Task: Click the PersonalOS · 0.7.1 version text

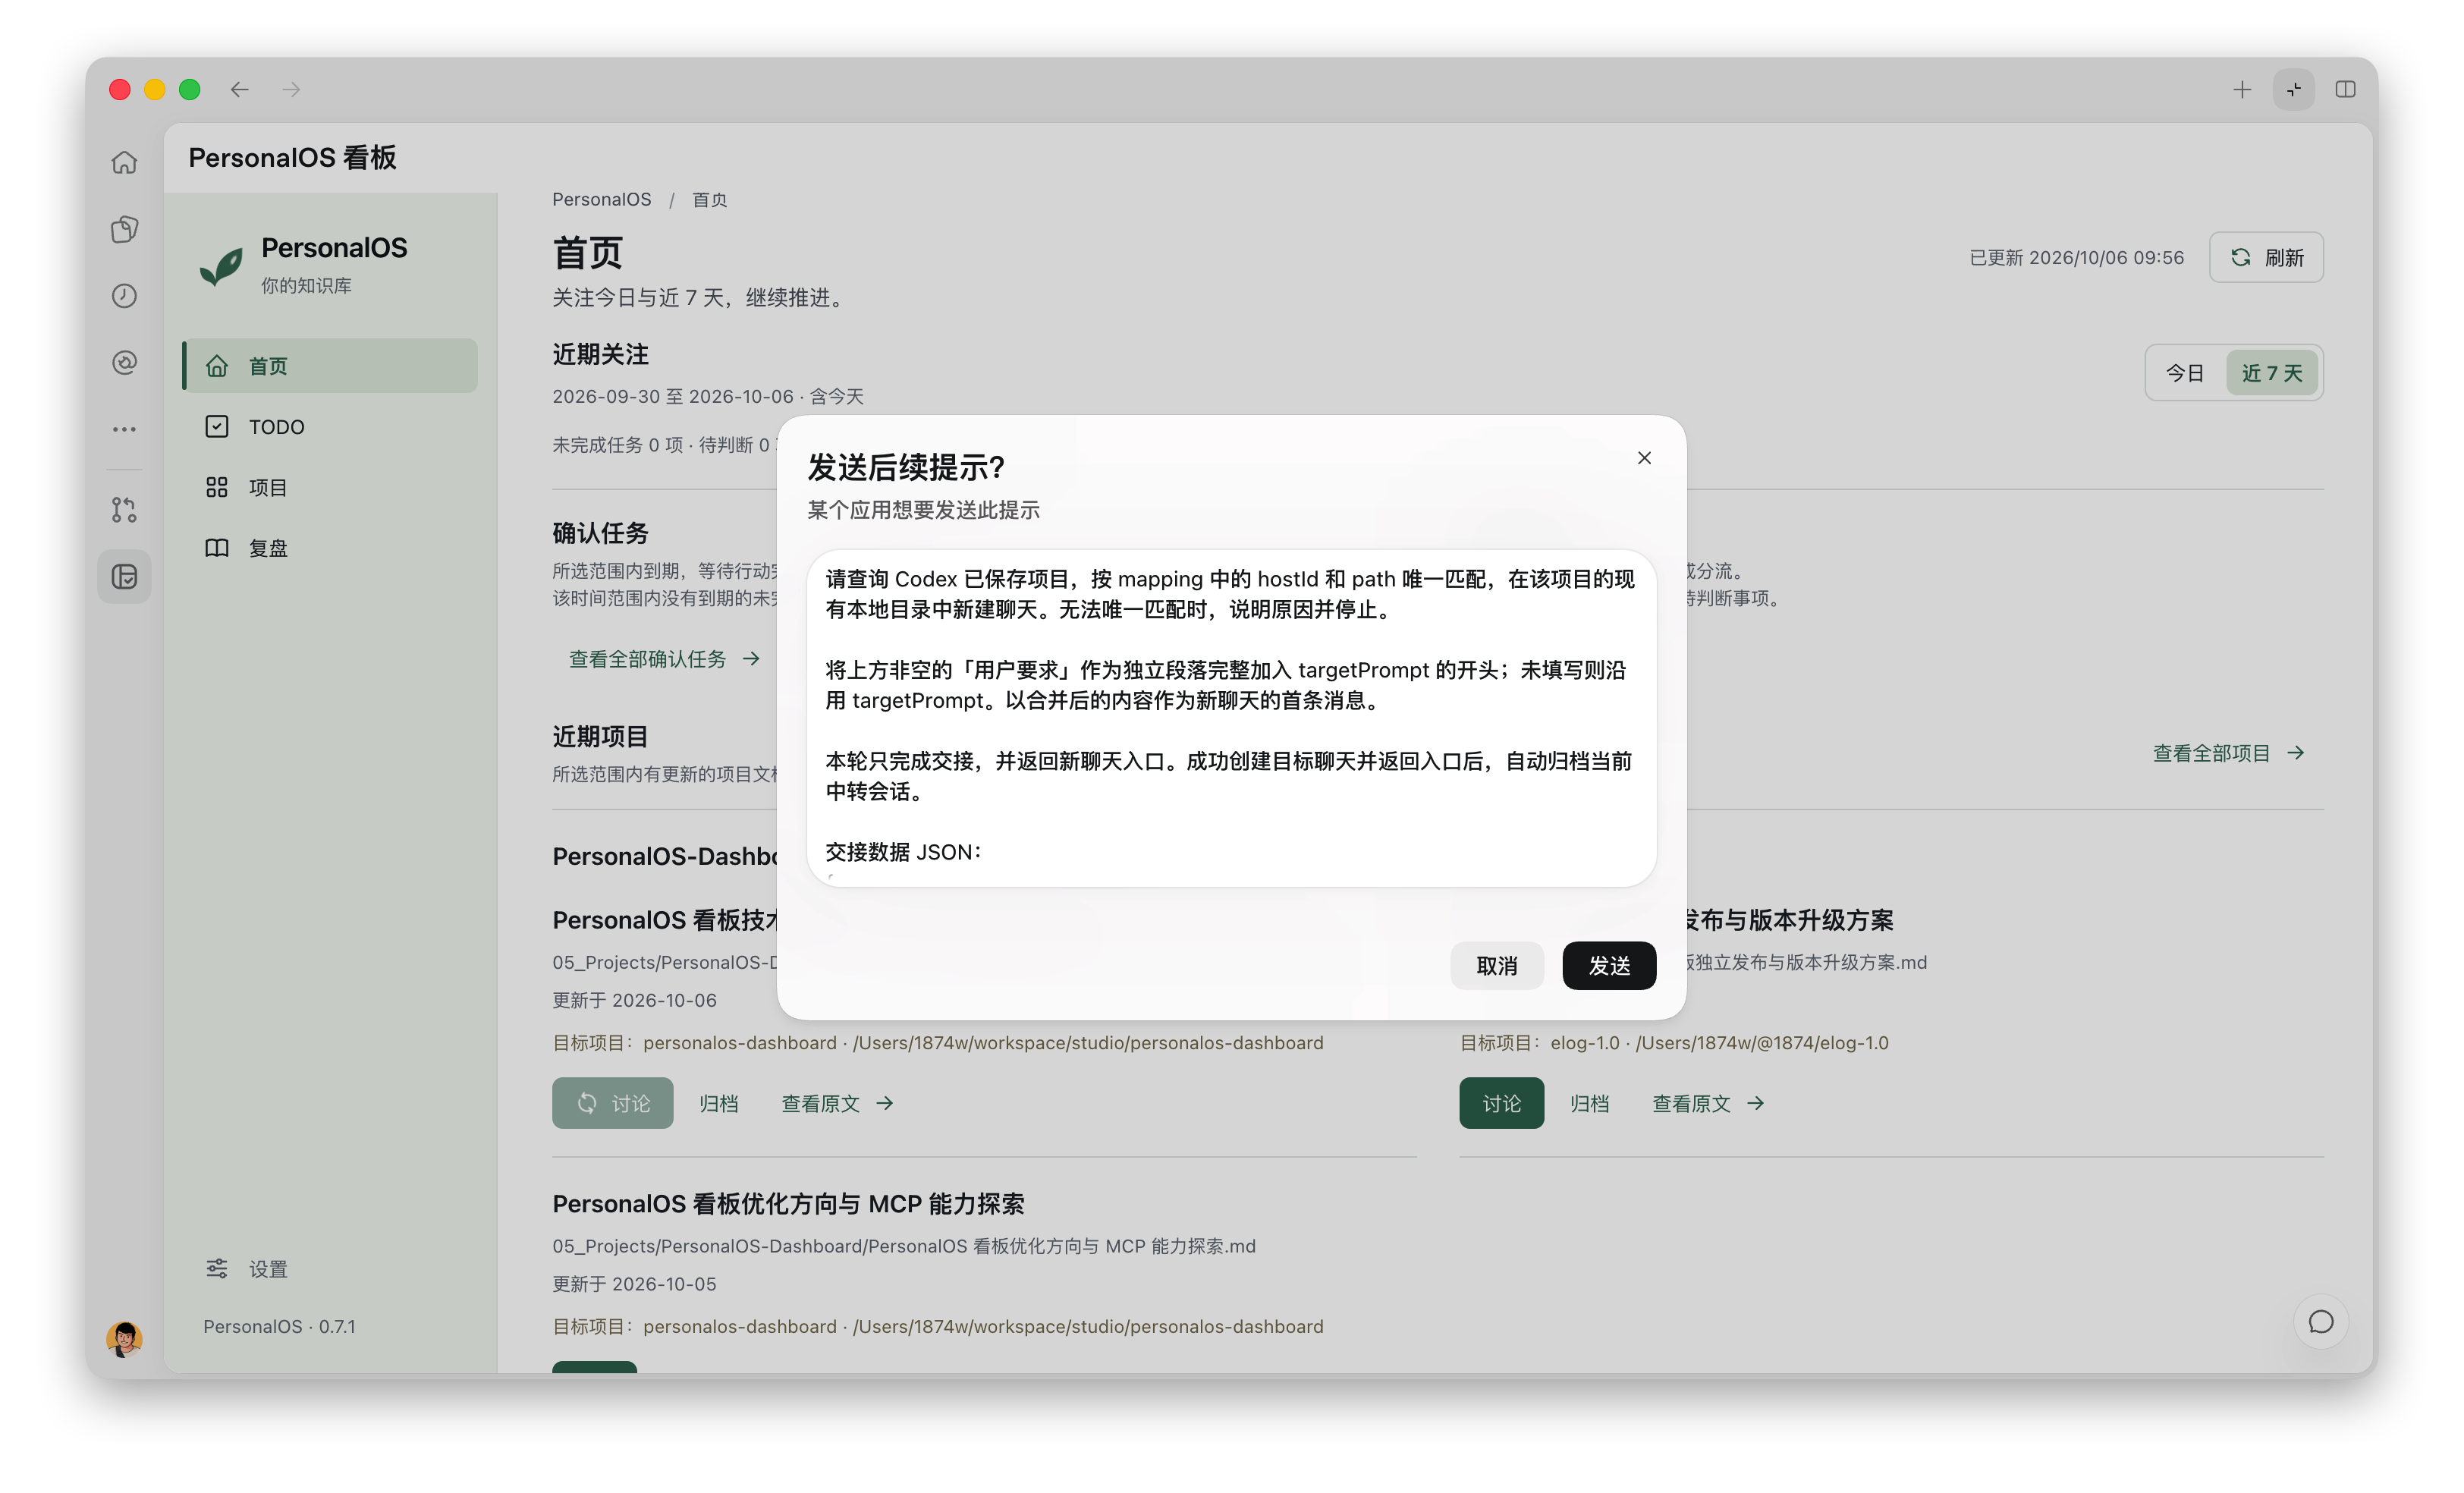Action: (279, 1326)
